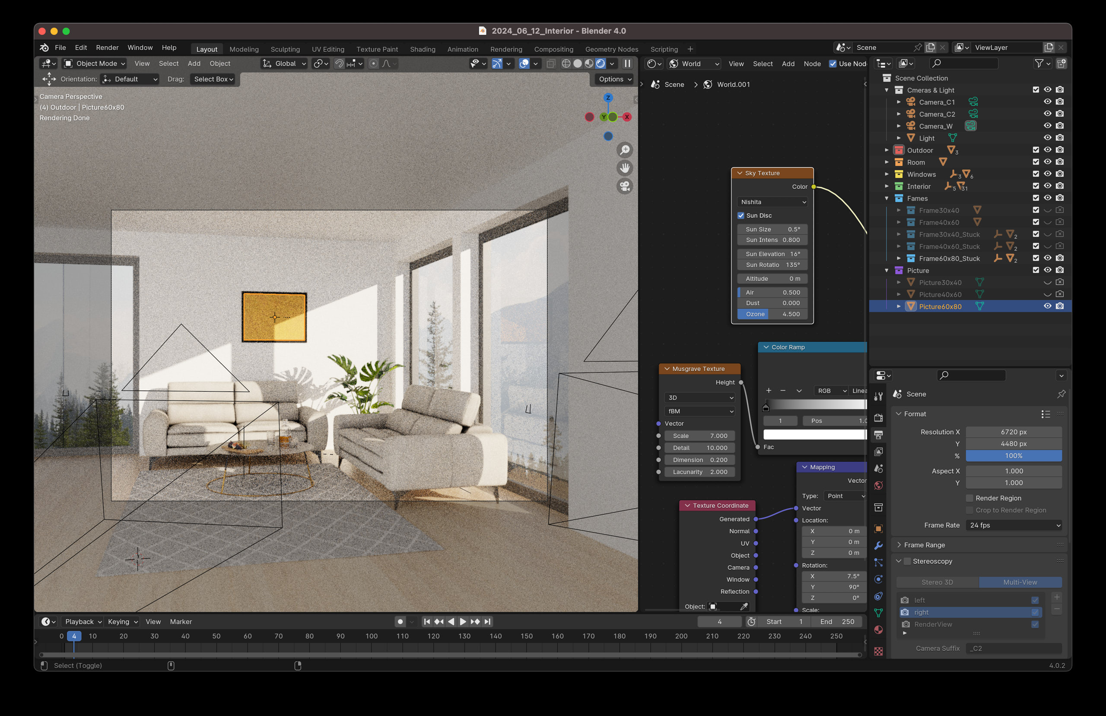Open the Render menu
The width and height of the screenshot is (1106, 716).
[107, 48]
